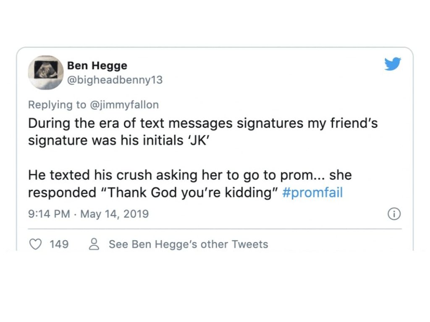The image size is (430, 322).
Task: Click the heart icon to like tweet
Action: click(36, 244)
